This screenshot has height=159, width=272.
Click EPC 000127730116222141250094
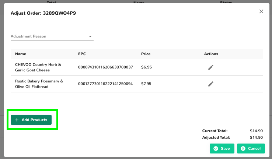tap(105, 84)
